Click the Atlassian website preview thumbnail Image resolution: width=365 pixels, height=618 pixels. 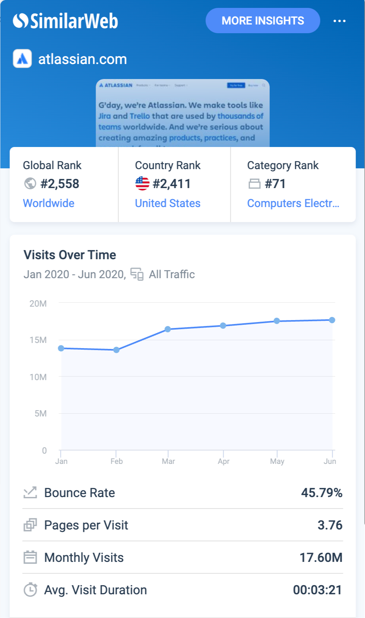click(x=182, y=113)
